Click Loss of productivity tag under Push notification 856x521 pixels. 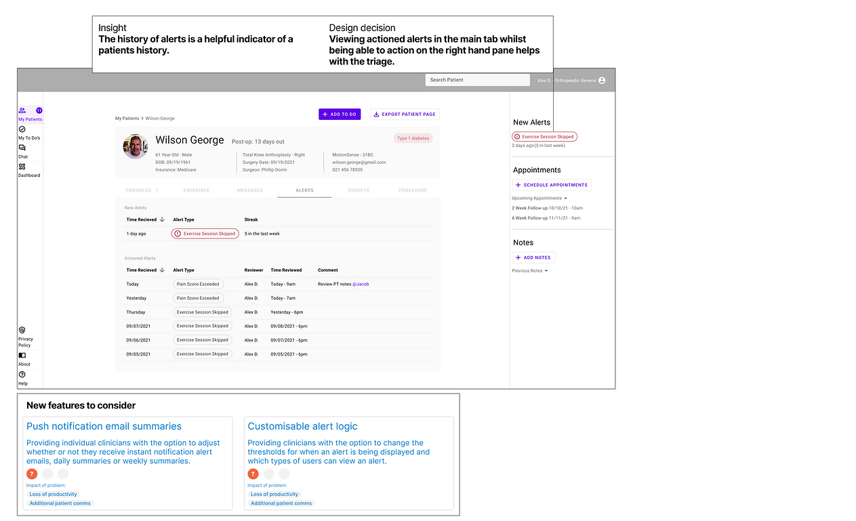click(53, 495)
